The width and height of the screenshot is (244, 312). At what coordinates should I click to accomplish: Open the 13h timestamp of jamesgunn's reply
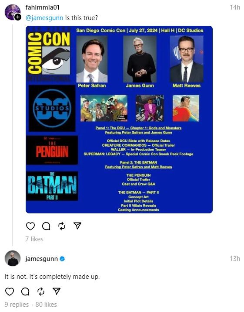pos(235,259)
